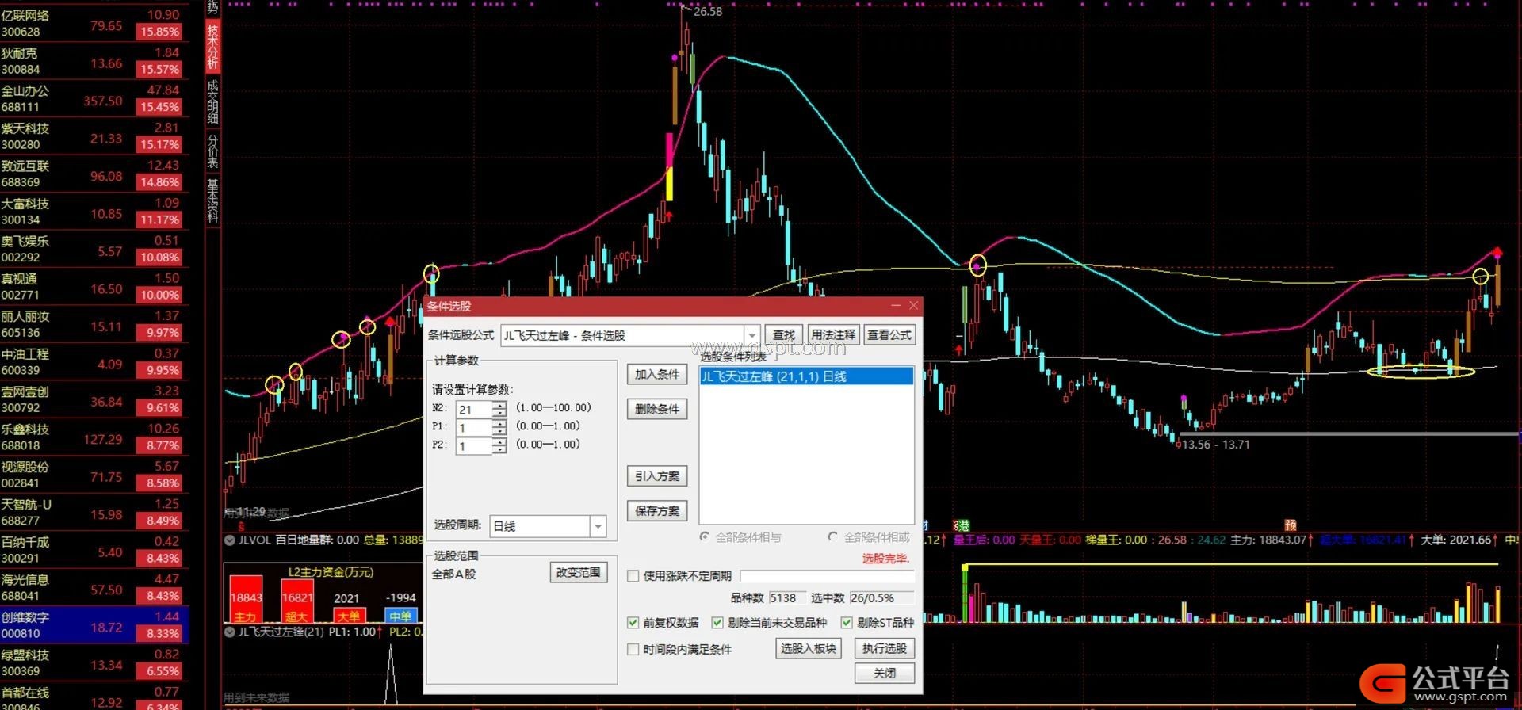Click the 执行选股 button
Image resolution: width=1522 pixels, height=710 pixels.
pyautogui.click(x=885, y=648)
